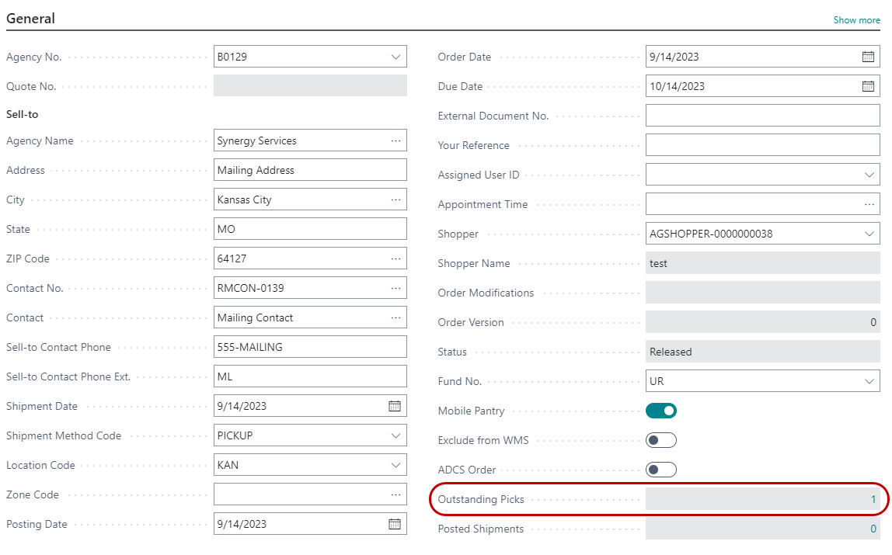Click the Show more link
This screenshot has height=555, width=892.
856,20
